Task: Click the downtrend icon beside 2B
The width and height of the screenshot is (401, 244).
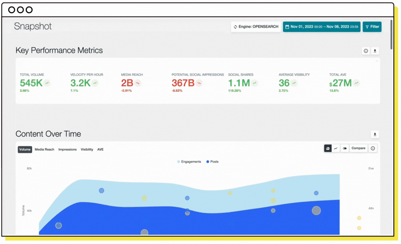Action: click(137, 83)
